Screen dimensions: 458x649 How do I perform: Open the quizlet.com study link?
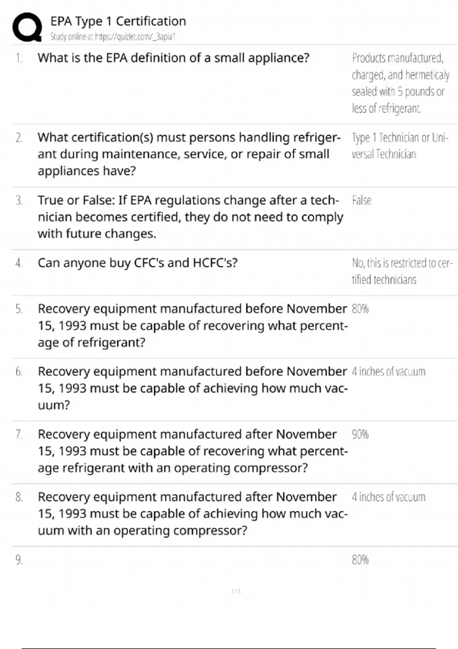113,37
